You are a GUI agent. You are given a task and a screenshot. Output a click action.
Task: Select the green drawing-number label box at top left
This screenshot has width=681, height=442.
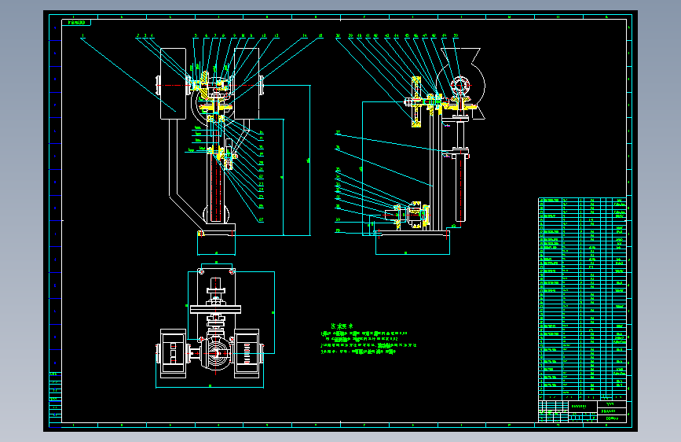tap(76, 22)
